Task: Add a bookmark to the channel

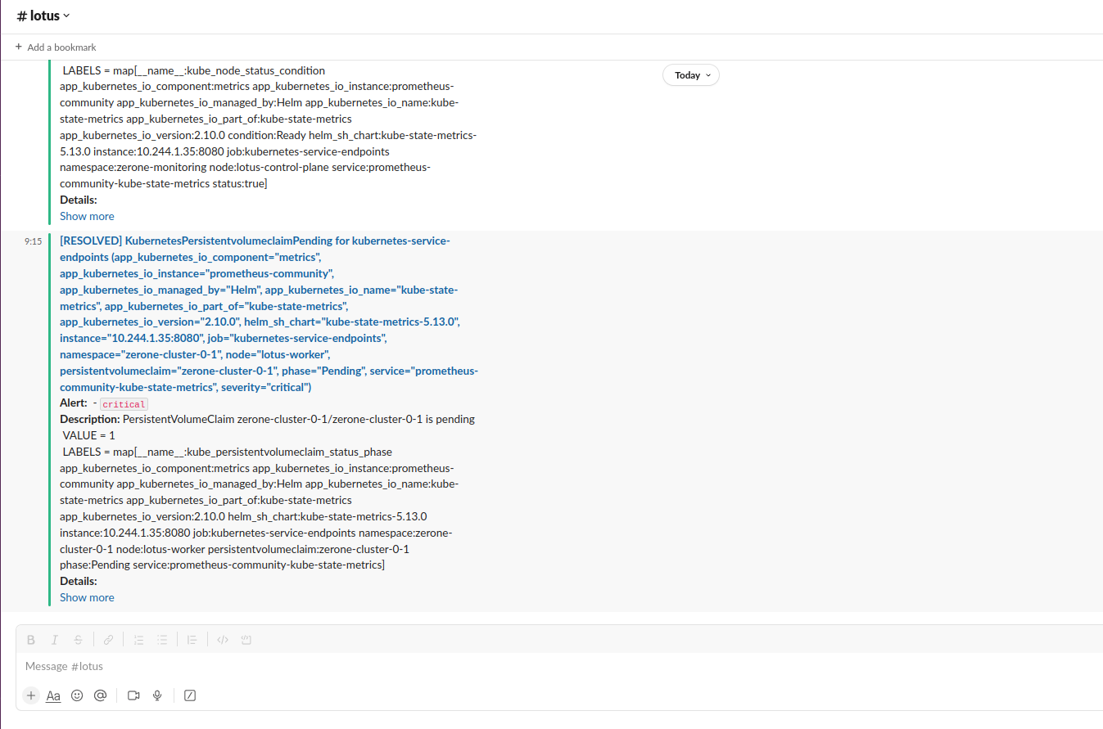Action: (56, 47)
